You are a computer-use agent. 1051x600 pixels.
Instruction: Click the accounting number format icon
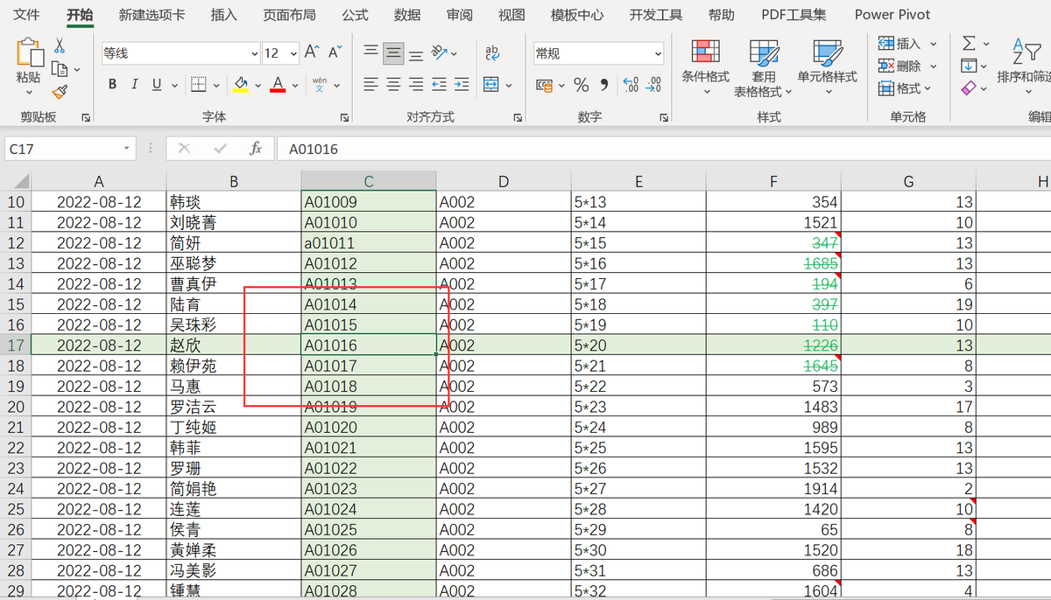544,85
